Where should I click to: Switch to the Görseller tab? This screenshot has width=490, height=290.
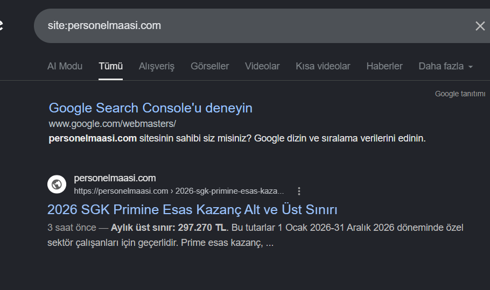coord(209,66)
